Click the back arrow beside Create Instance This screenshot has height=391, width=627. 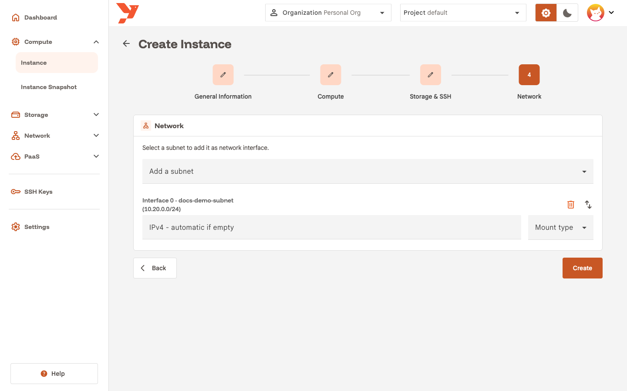[x=126, y=43]
